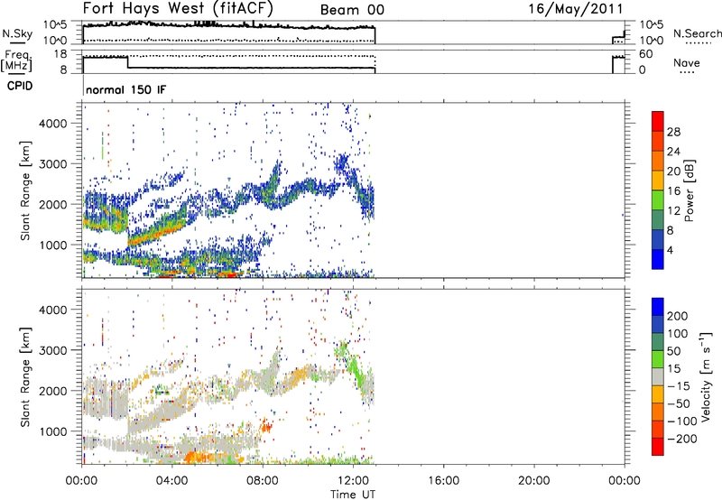
Task: Click the power panel 'Slant Range [km]' label
Action: (x=25, y=190)
